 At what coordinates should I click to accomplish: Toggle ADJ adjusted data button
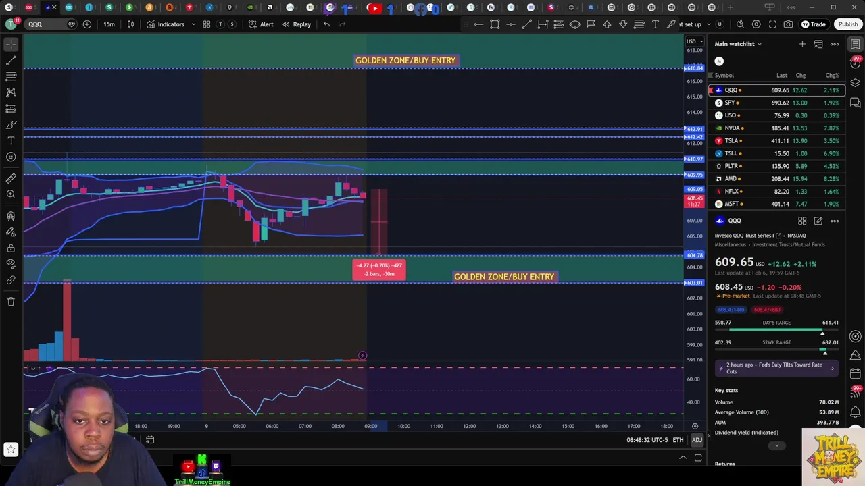click(x=697, y=440)
